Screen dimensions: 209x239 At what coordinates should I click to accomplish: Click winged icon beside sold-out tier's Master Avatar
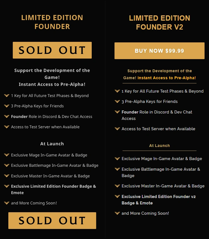click(7, 176)
